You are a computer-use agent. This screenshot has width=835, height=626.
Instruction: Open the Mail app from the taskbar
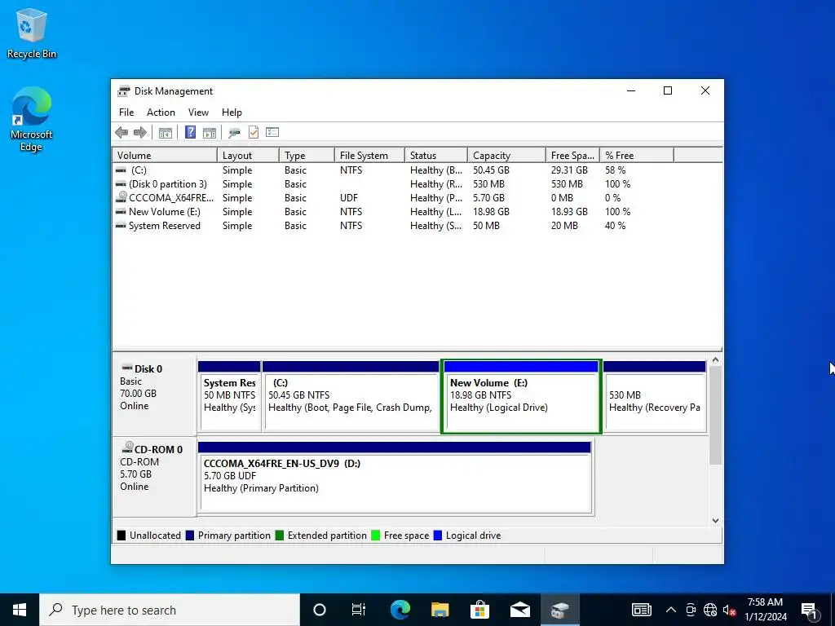pos(519,610)
